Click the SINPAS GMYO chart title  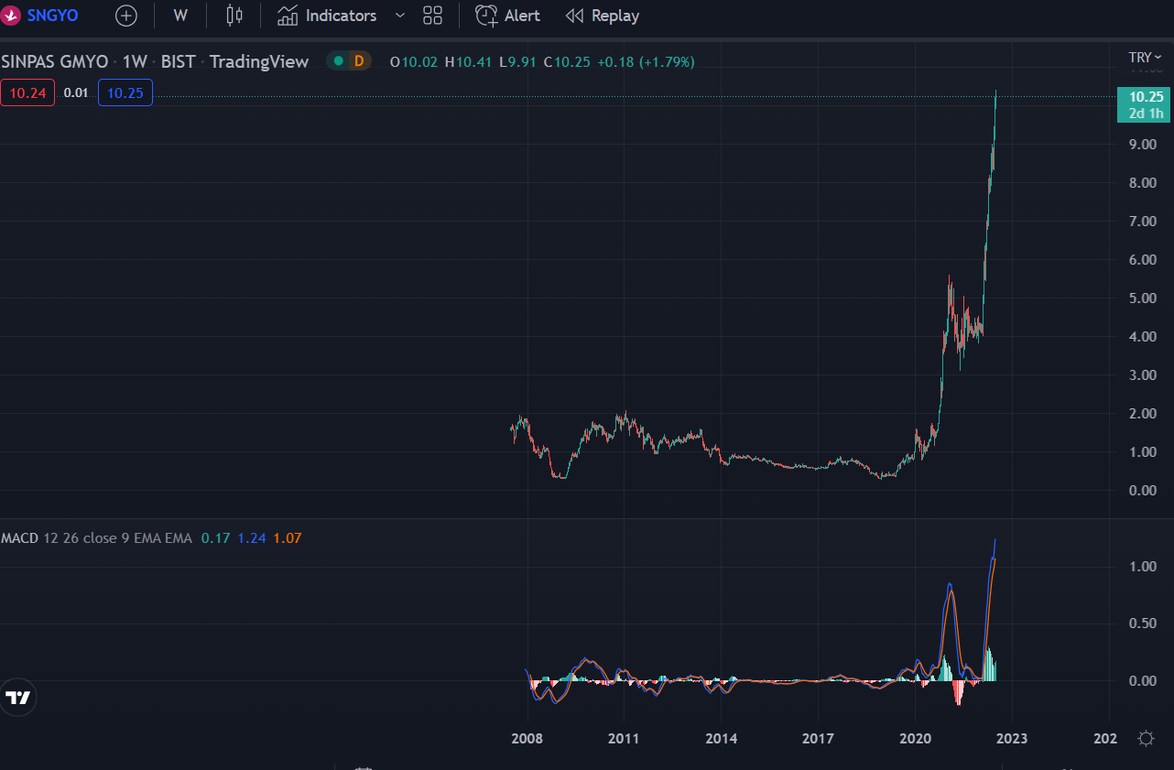coord(55,61)
